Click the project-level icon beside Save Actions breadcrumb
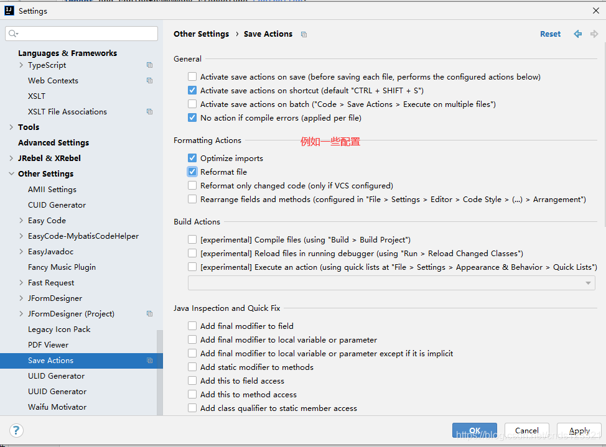Screen dimensions: 606x447 (304, 34)
